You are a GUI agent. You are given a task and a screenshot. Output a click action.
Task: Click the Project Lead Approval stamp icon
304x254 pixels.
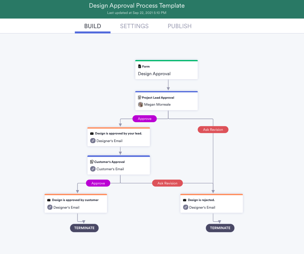click(x=140, y=98)
